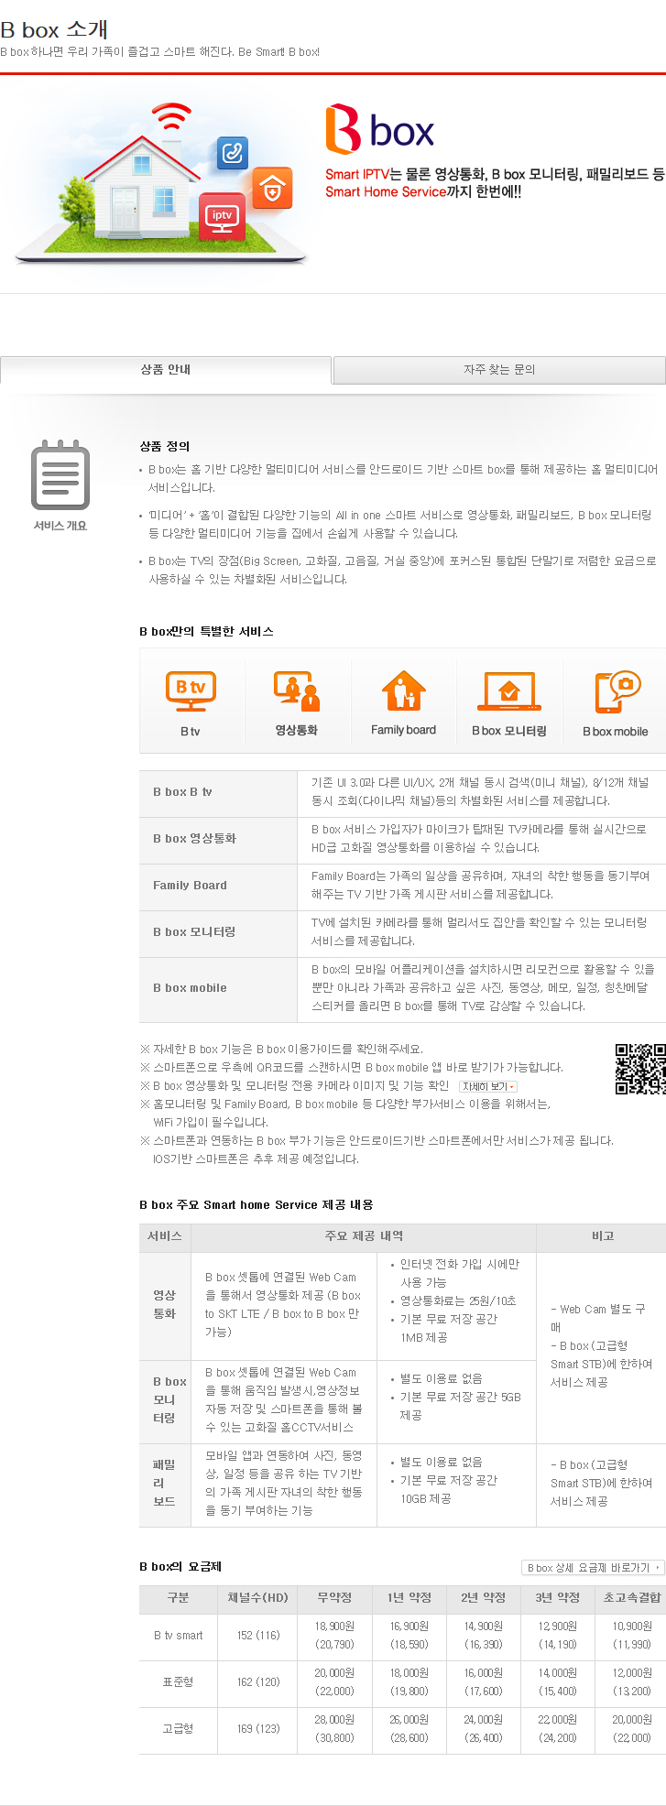Click the 구분 column header in pricing table
666x1806 pixels.
(178, 1597)
